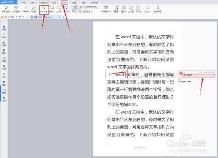Screen dimensions: 218x158
Task: Click the Reject change (拒绝) icon
Action: [x=124, y=8]
